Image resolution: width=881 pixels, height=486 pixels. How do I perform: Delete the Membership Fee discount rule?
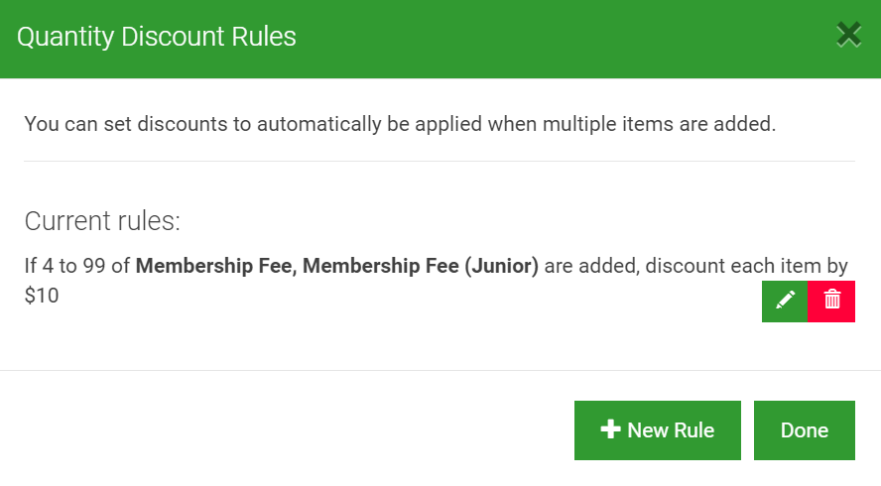(x=831, y=302)
